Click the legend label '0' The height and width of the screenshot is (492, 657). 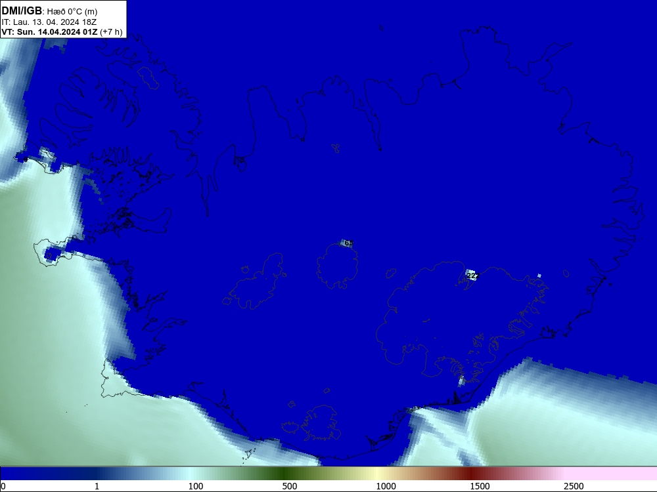[3, 486]
